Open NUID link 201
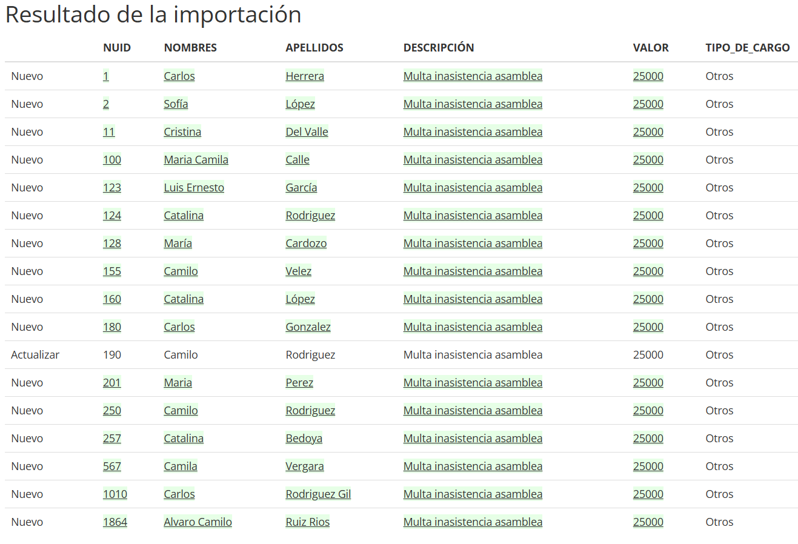Image resolution: width=798 pixels, height=544 pixels. 112,383
